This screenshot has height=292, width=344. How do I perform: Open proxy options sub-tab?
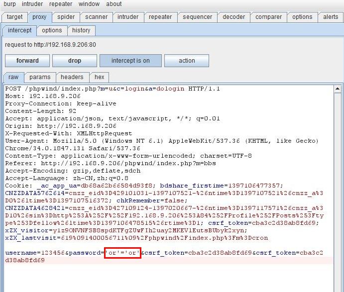(x=52, y=30)
